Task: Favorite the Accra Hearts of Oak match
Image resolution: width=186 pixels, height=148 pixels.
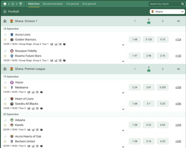Action: click(x=5, y=141)
